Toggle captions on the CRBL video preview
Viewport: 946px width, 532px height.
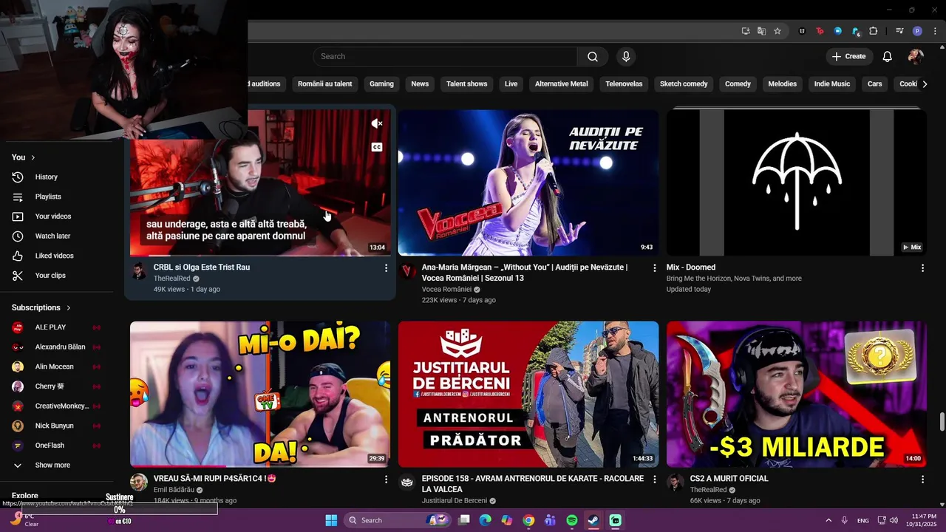(x=377, y=147)
